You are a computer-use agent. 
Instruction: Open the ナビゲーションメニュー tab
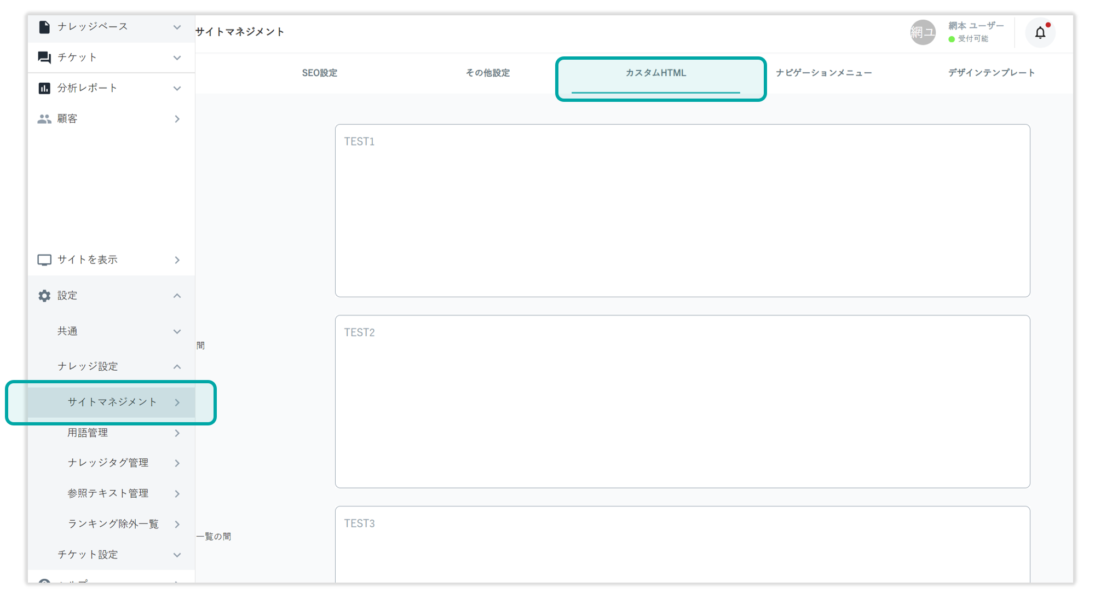click(x=823, y=73)
